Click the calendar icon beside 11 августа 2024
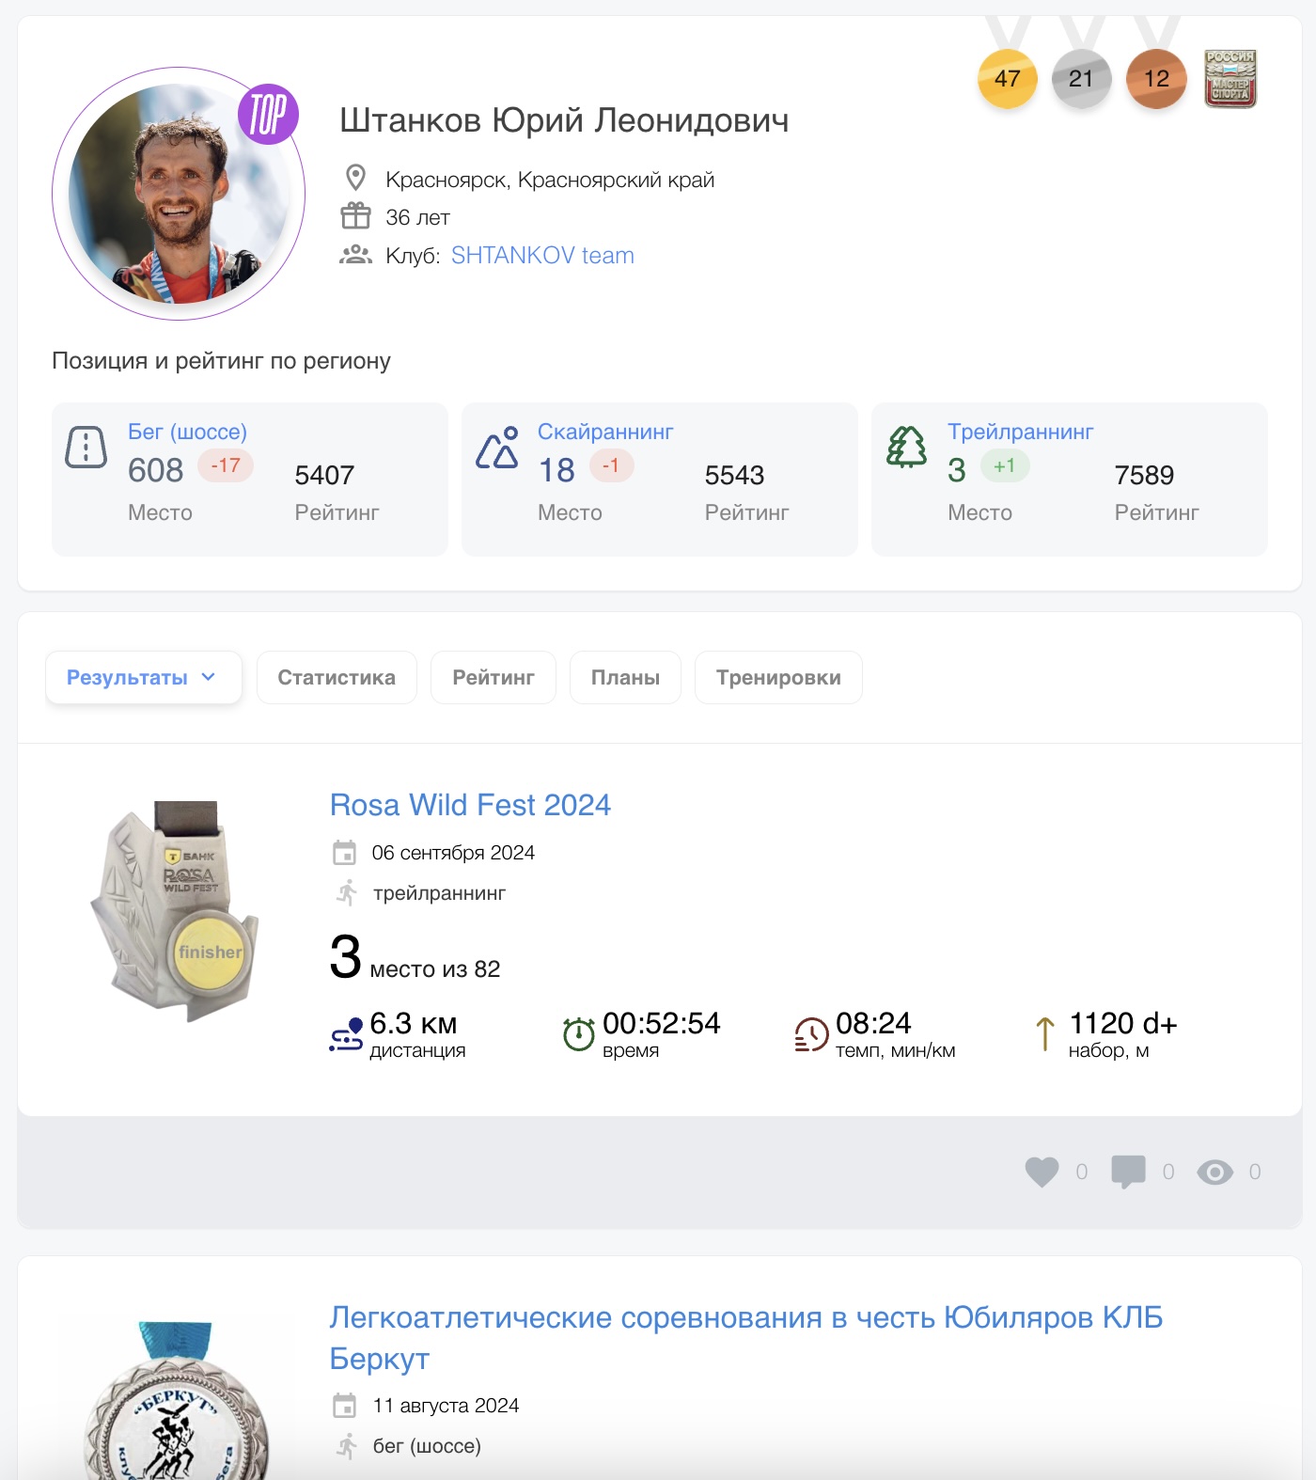The width and height of the screenshot is (1316, 1480). 345,1406
